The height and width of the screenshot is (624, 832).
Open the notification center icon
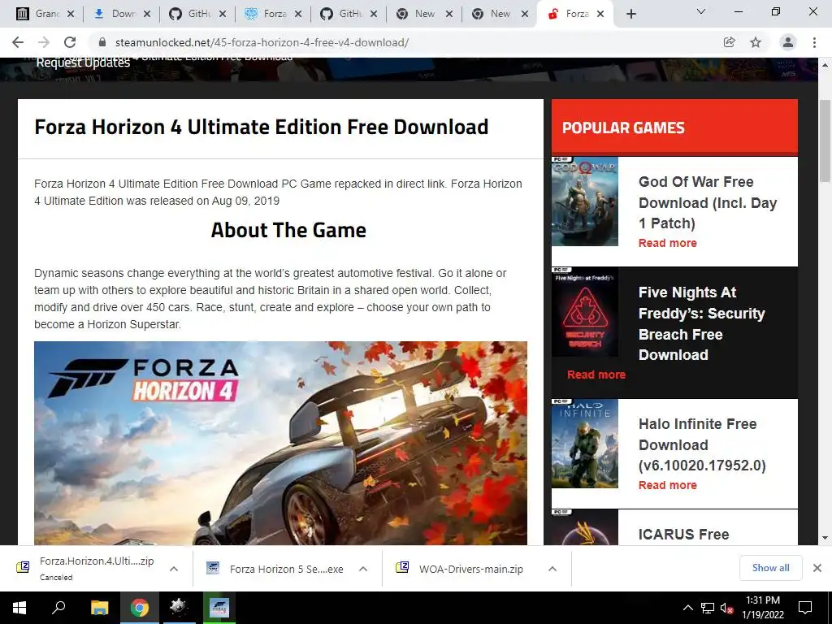(805, 608)
